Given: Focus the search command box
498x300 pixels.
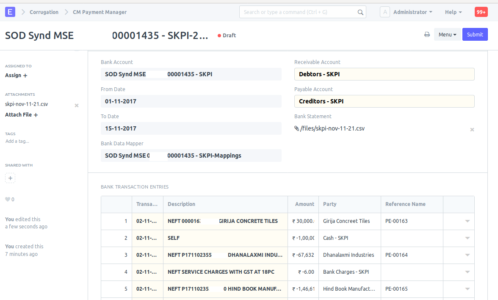Looking at the screenshot, I should [x=302, y=12].
